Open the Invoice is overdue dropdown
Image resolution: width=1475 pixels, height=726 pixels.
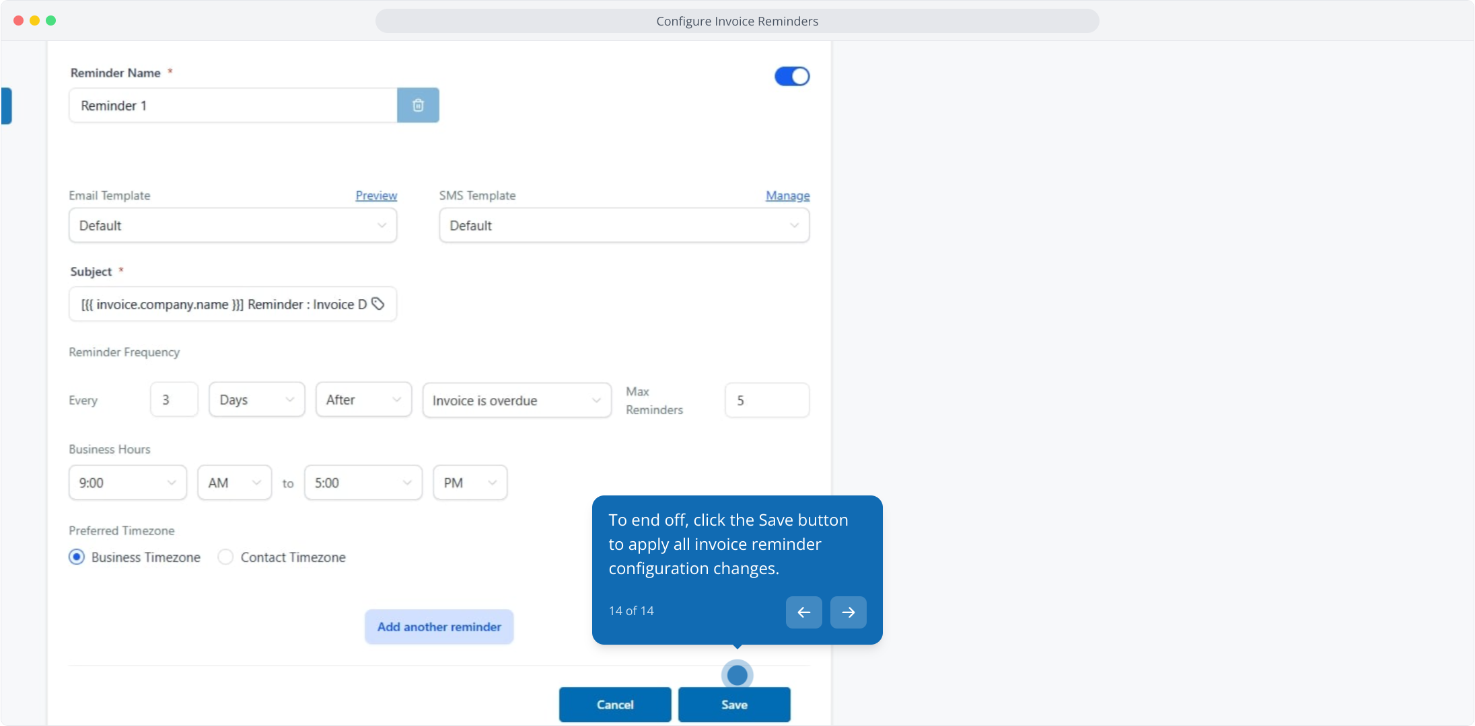[x=516, y=401]
